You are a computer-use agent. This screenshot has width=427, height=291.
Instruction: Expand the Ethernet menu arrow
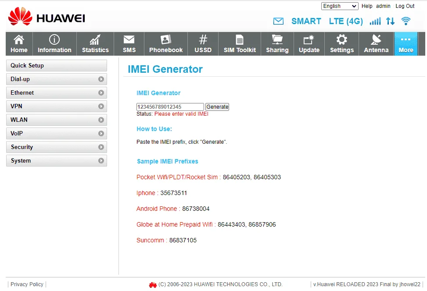click(x=101, y=93)
